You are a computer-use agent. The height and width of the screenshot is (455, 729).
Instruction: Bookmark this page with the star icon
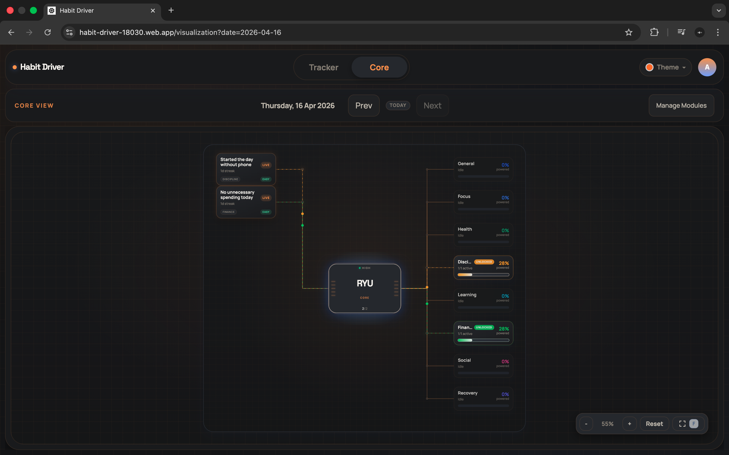[629, 32]
